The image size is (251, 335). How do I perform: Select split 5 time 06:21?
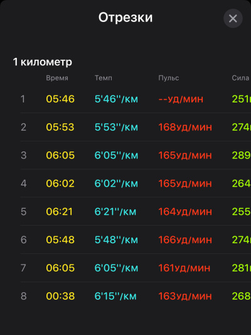[x=59, y=212]
